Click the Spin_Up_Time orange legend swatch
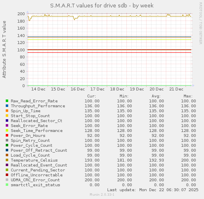This screenshot has height=199, width=204. [7, 111]
